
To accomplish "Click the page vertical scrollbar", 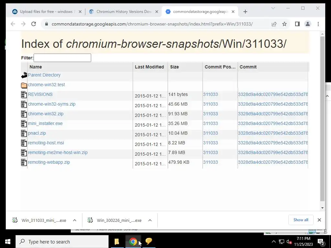I will pyautogui.click(x=322, y=119).
